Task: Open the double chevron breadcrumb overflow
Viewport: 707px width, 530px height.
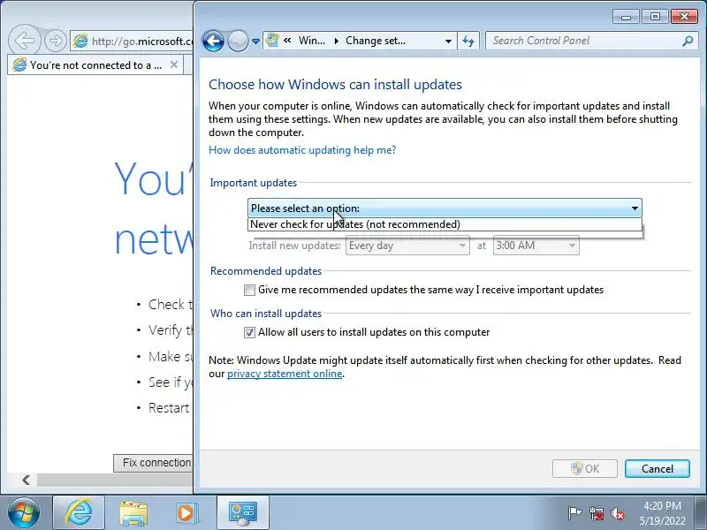Action: point(287,41)
